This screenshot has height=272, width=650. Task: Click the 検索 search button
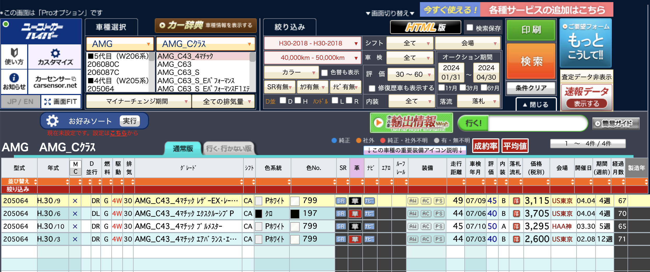tap(531, 61)
